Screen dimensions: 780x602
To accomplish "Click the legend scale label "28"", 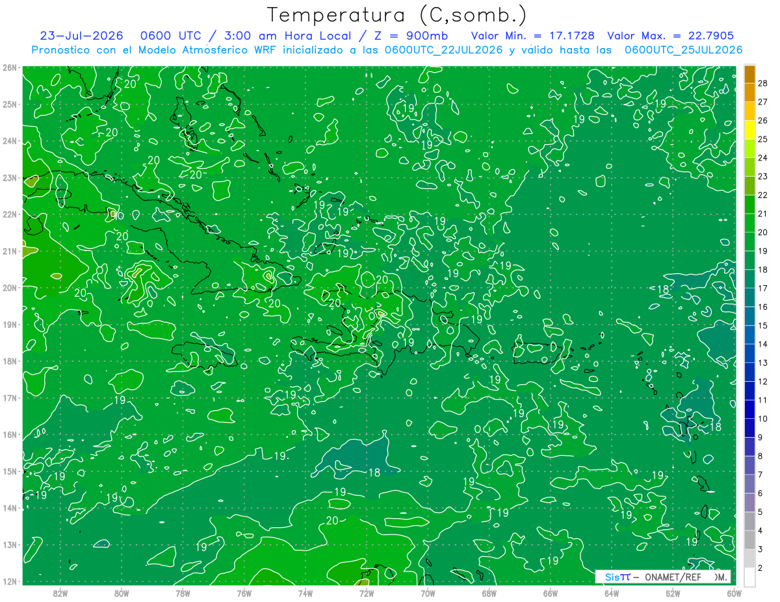I will click(x=762, y=83).
